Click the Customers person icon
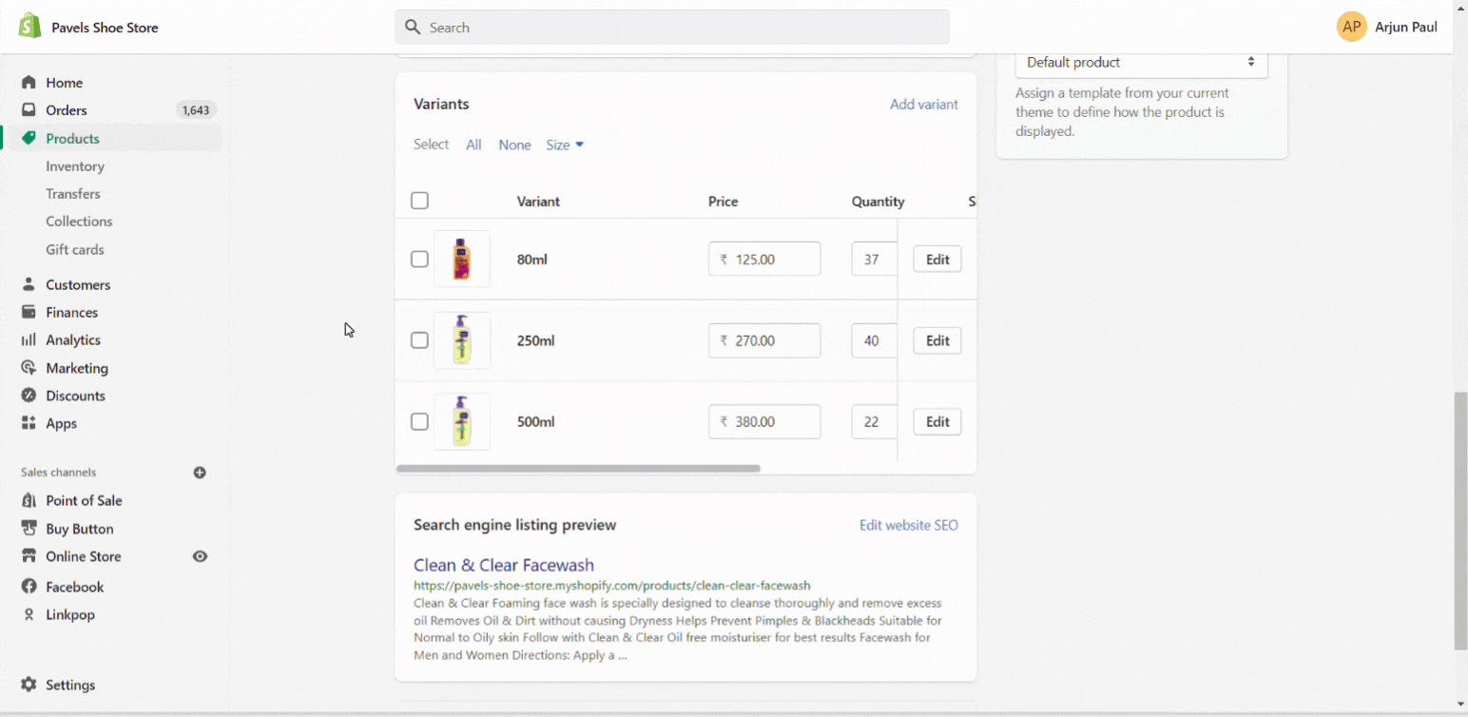1468x717 pixels. point(29,284)
